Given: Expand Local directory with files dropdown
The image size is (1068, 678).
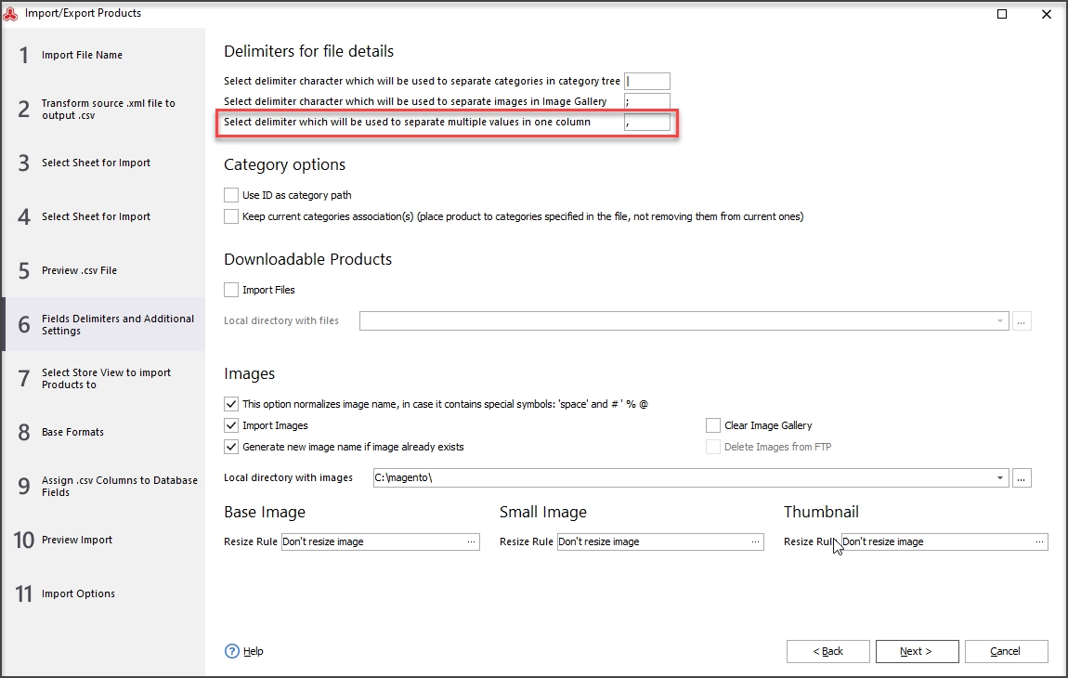Looking at the screenshot, I should coord(1000,321).
